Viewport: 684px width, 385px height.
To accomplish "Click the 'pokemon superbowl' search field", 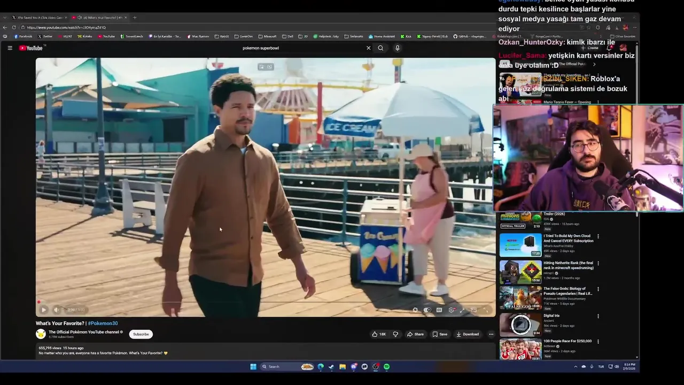I will (302, 48).
